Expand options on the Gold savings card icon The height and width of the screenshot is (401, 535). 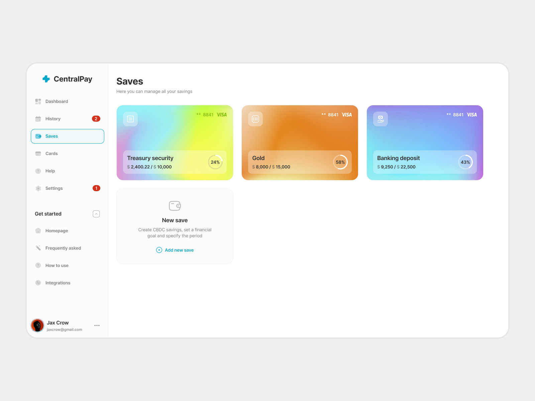(255, 119)
